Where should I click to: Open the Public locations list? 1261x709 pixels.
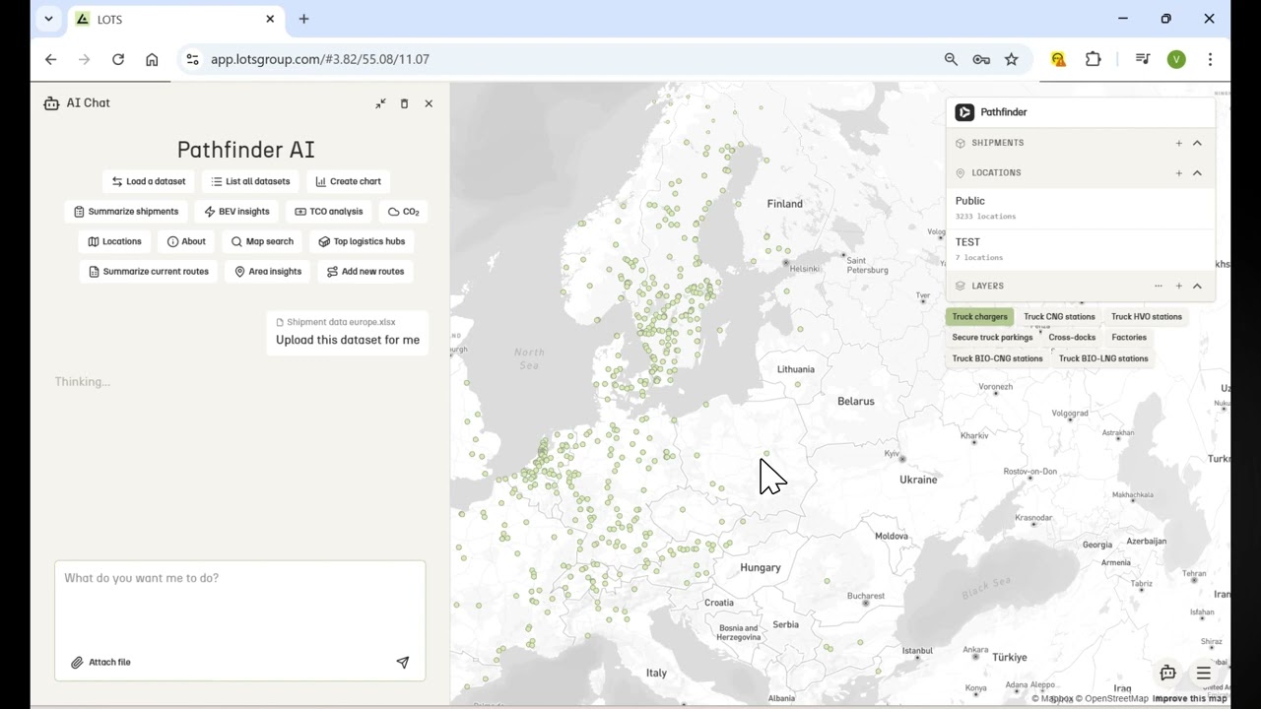click(x=1081, y=208)
